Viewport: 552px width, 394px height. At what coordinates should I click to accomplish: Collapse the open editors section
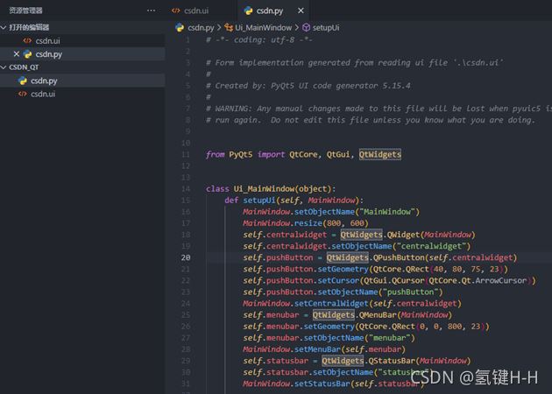(5, 28)
